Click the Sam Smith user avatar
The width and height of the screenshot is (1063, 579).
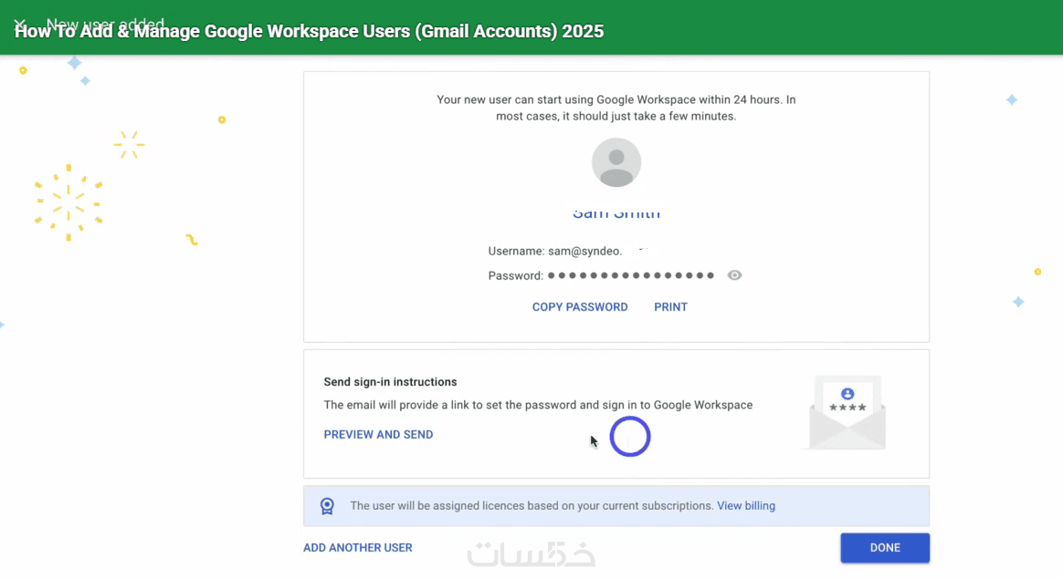point(616,162)
